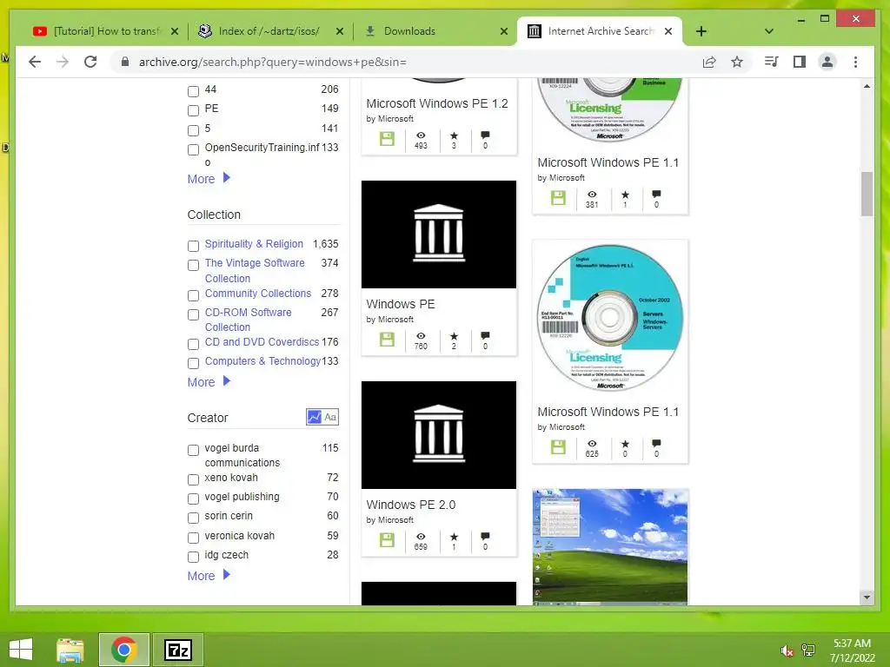Click the scrollbar down arrow
This screenshot has height=667, width=890.
point(867,597)
